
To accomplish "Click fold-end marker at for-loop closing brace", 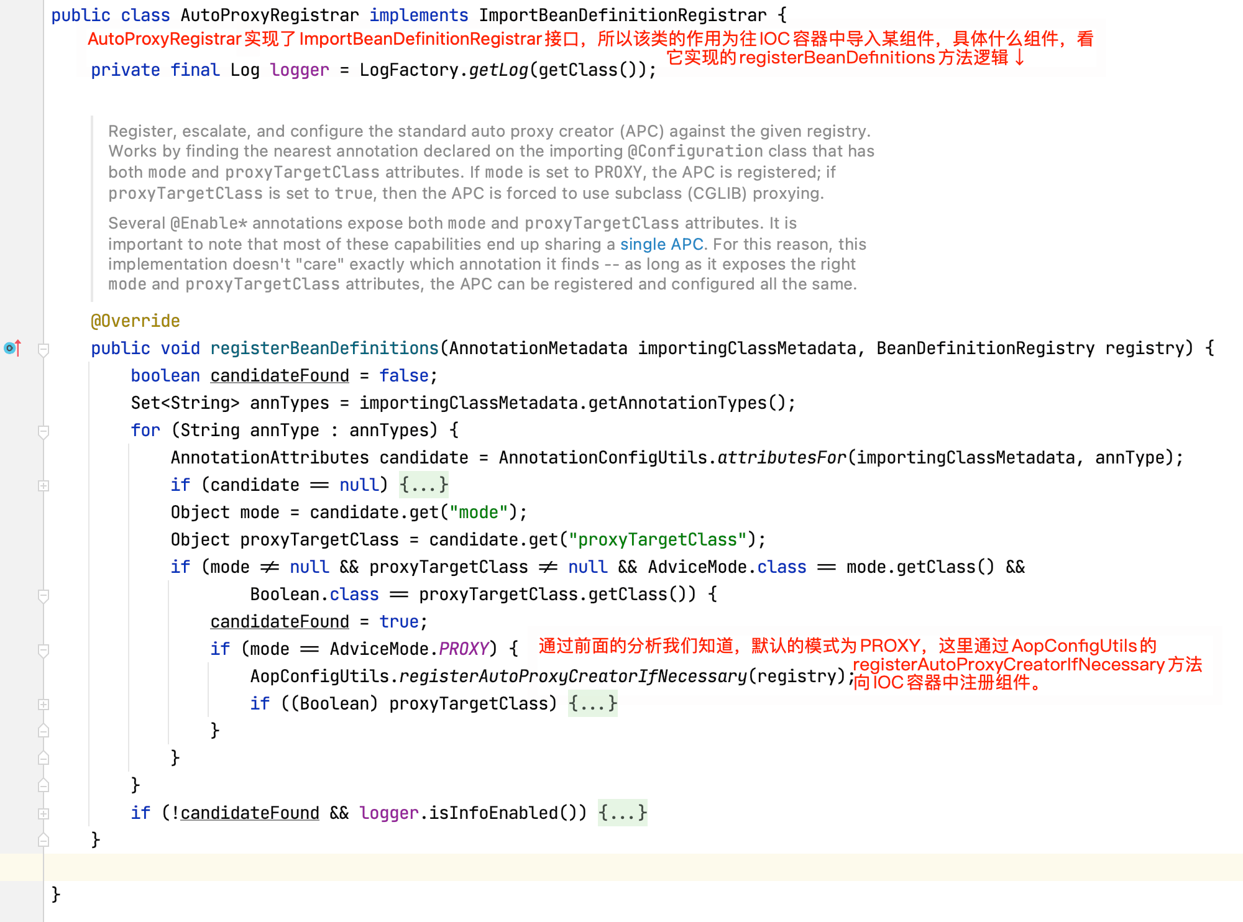I will pyautogui.click(x=44, y=786).
